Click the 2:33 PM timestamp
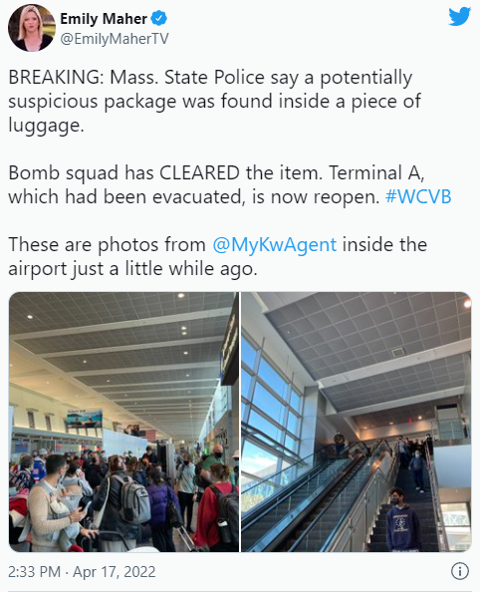480x592 pixels. [x=34, y=572]
